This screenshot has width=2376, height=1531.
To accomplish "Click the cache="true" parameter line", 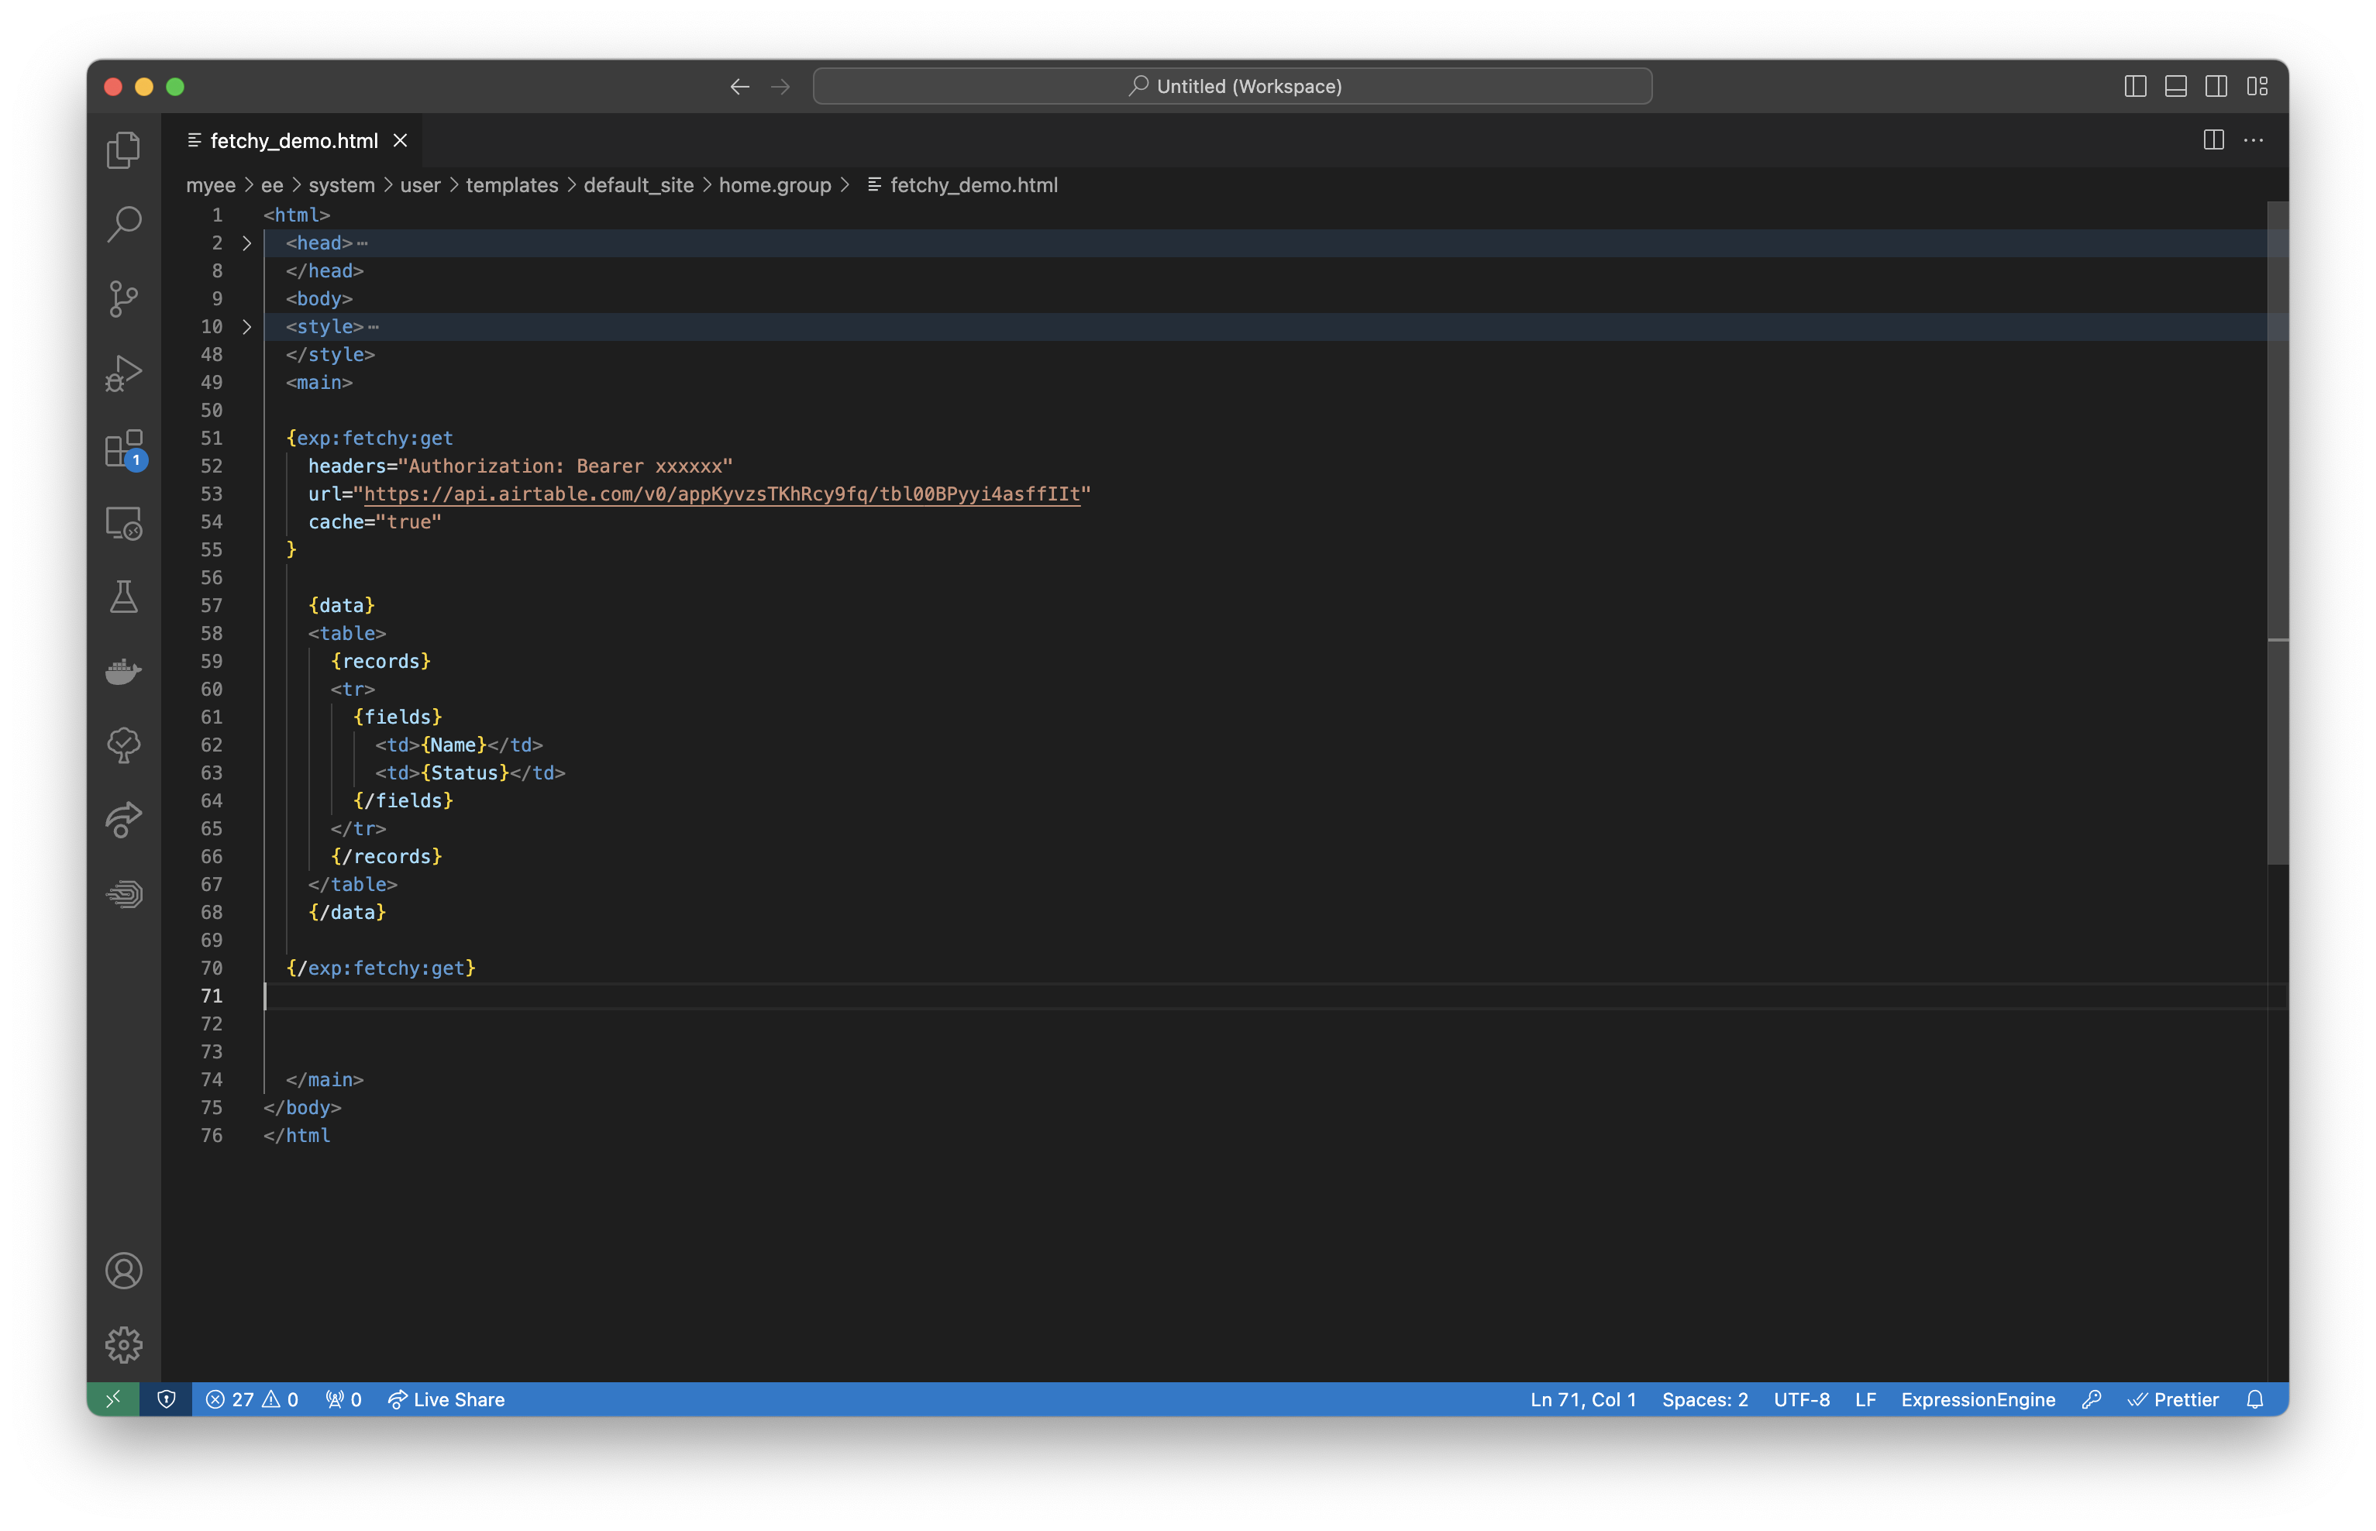I will click(375, 522).
